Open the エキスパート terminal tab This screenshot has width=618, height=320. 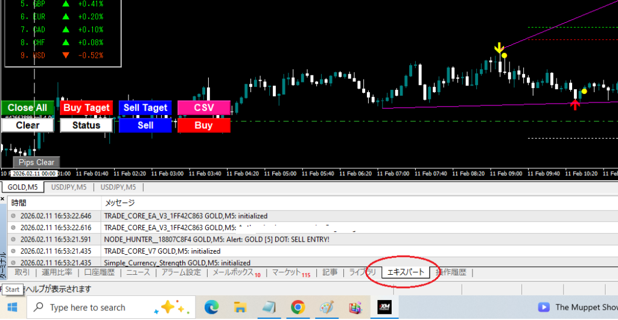405,272
